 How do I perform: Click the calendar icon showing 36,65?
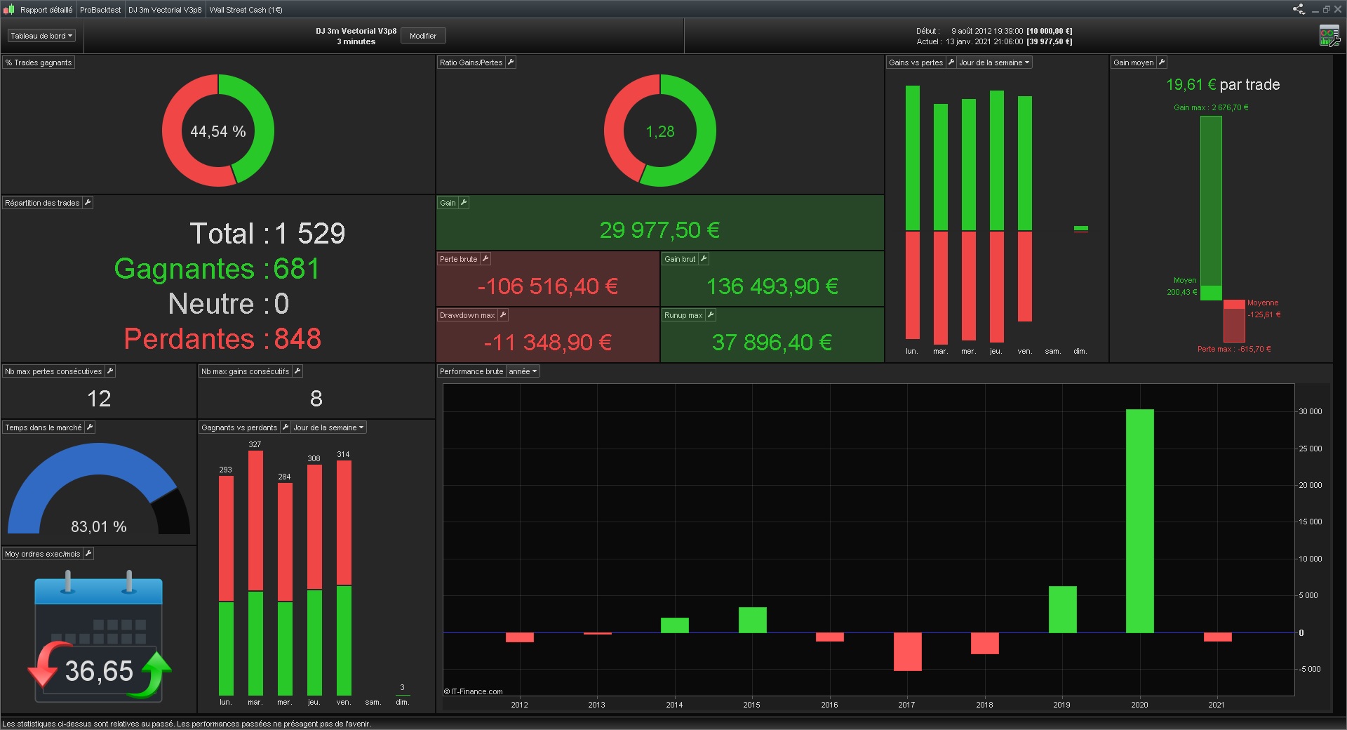click(99, 637)
